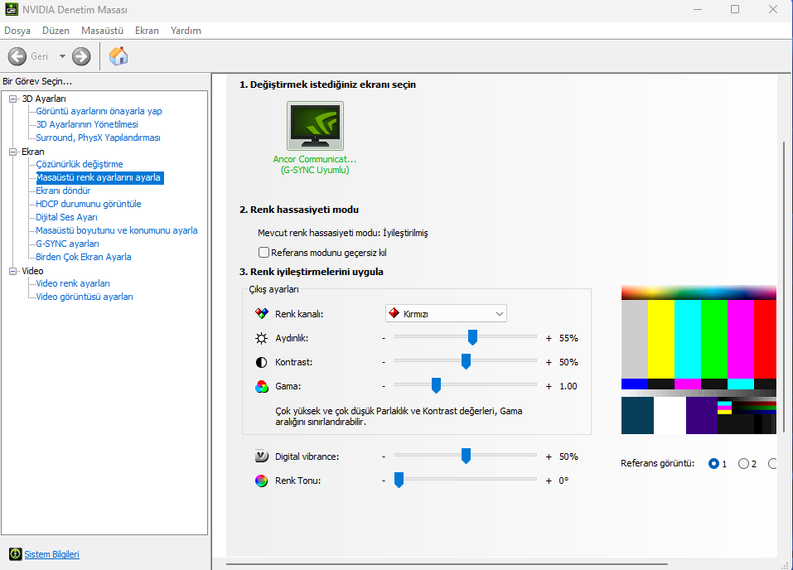Click the Sistem Bilgileri info icon

tap(16, 554)
